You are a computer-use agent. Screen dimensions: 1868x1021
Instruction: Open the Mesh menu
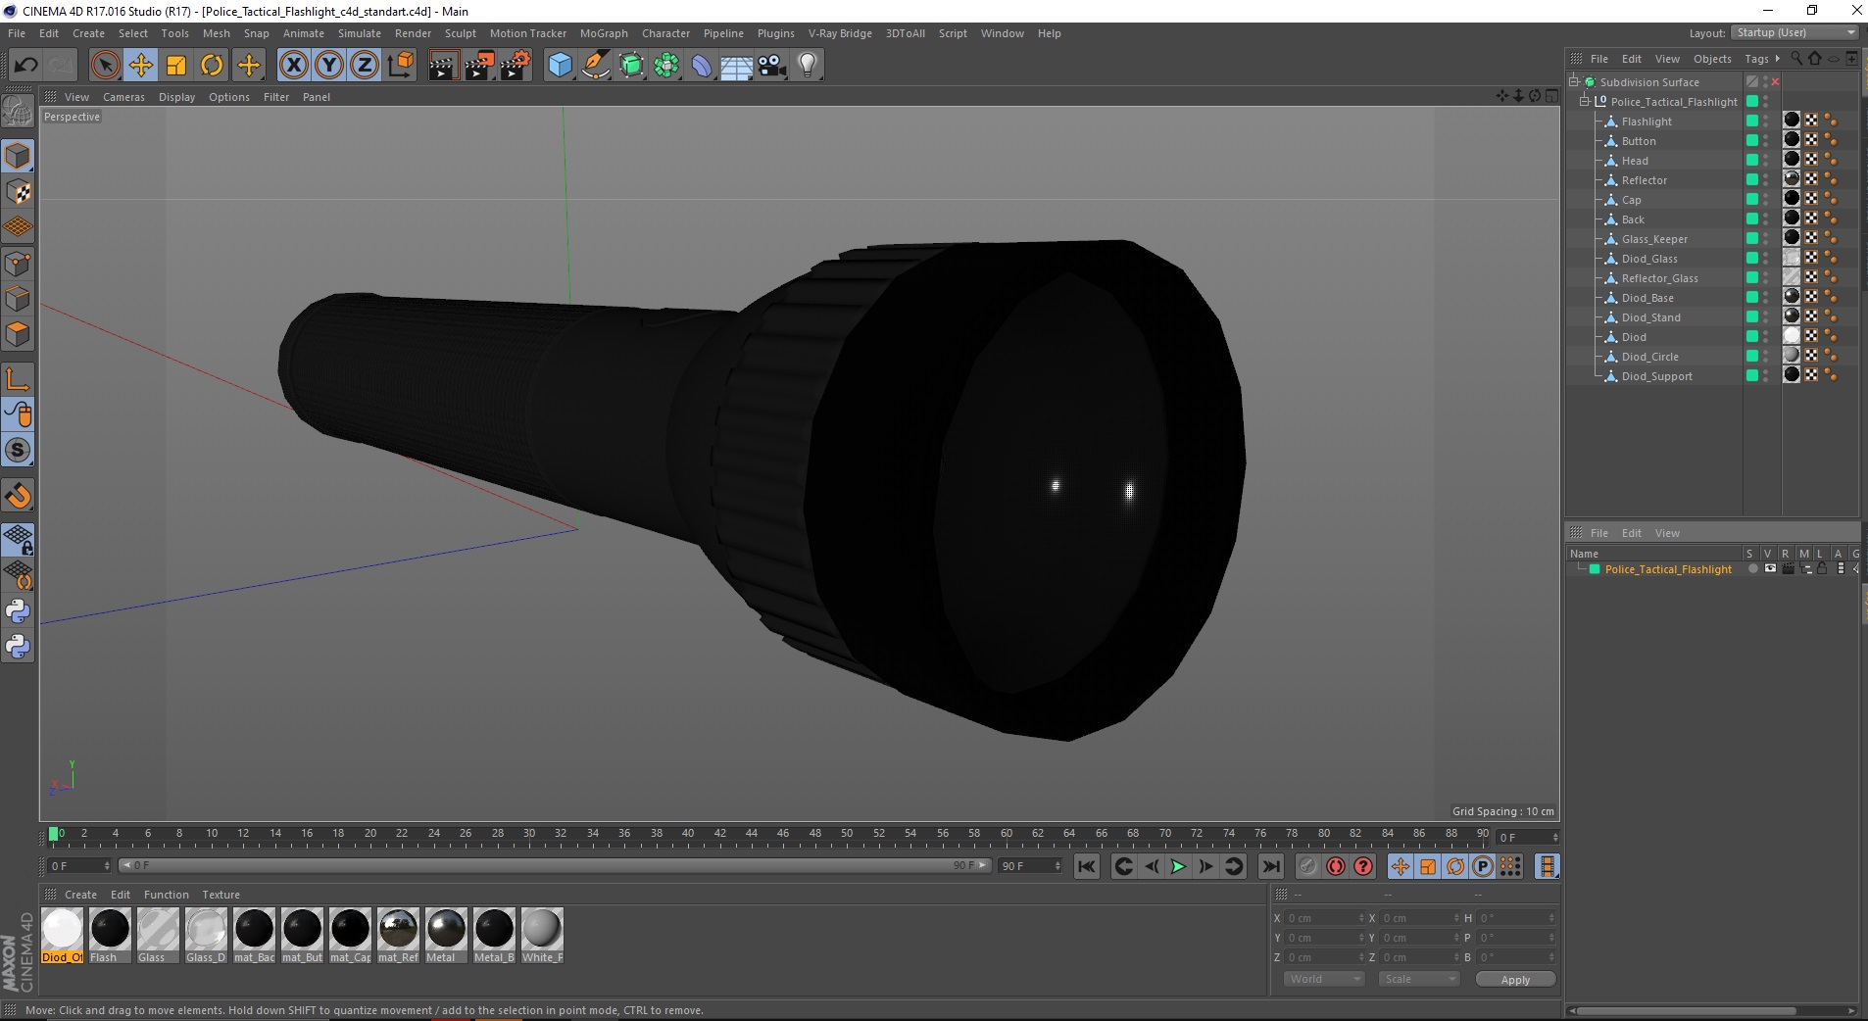pos(216,33)
